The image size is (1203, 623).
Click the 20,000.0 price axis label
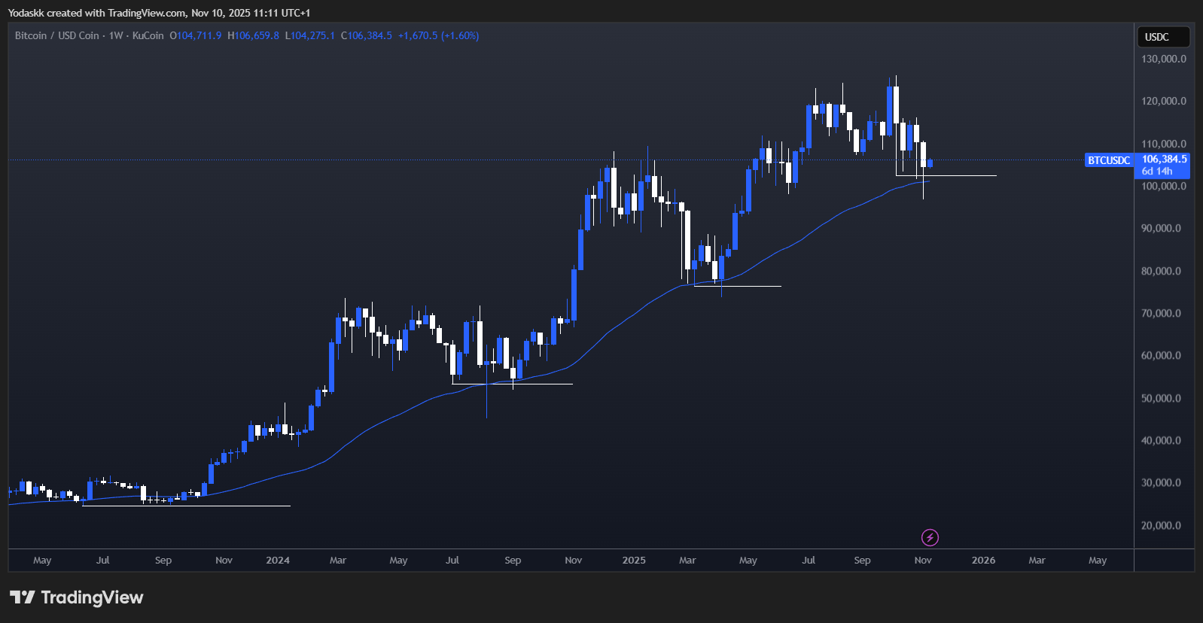[x=1163, y=525]
